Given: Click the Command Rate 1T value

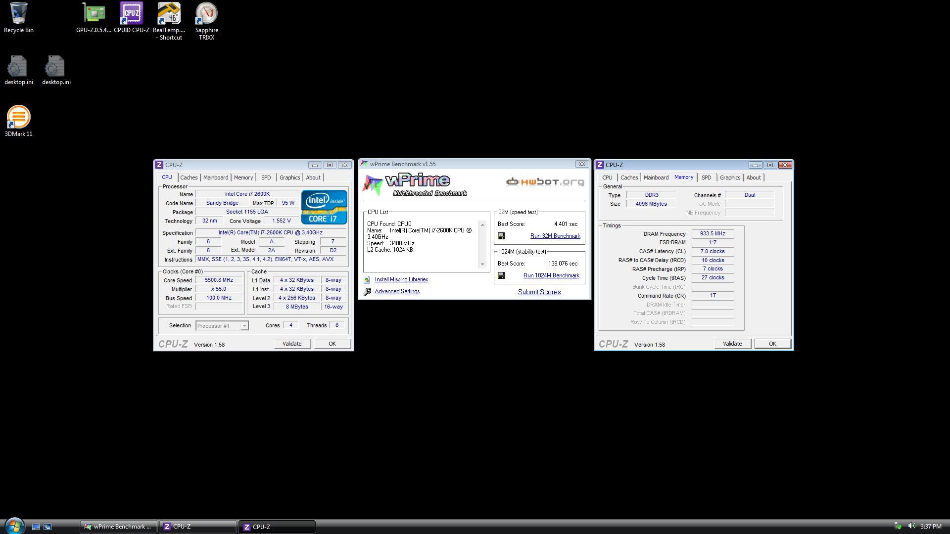Looking at the screenshot, I should pos(712,296).
